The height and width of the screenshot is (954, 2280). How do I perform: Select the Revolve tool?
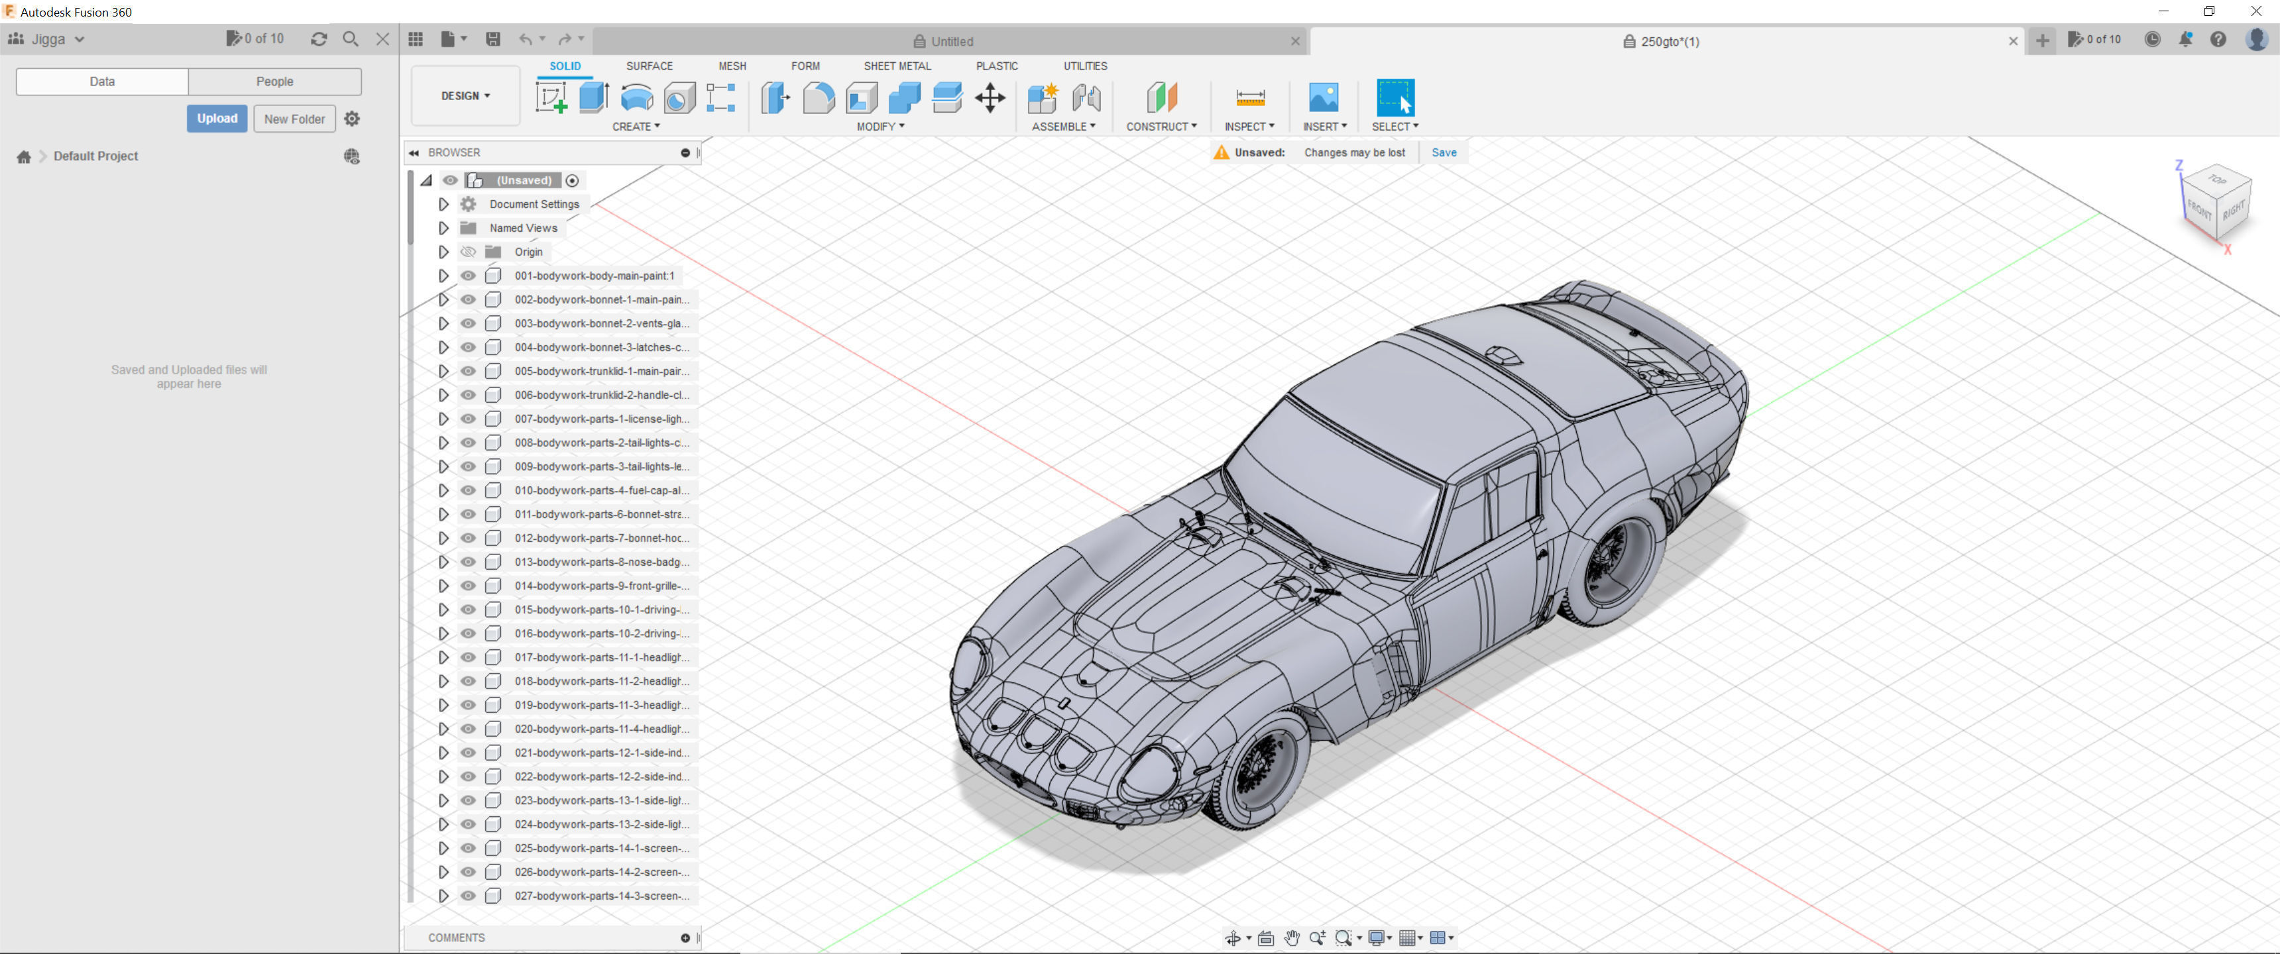636,97
